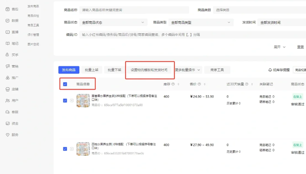Viewport: 306px width, 174px height.
Task: Uncheck the product priced ¥27.90 ~ 49.90
Action: pos(65,149)
